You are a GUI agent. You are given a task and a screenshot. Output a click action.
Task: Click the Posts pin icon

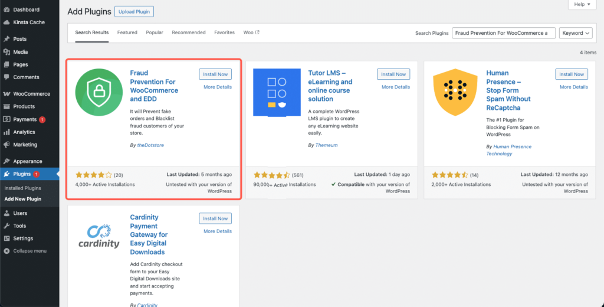tap(6, 39)
